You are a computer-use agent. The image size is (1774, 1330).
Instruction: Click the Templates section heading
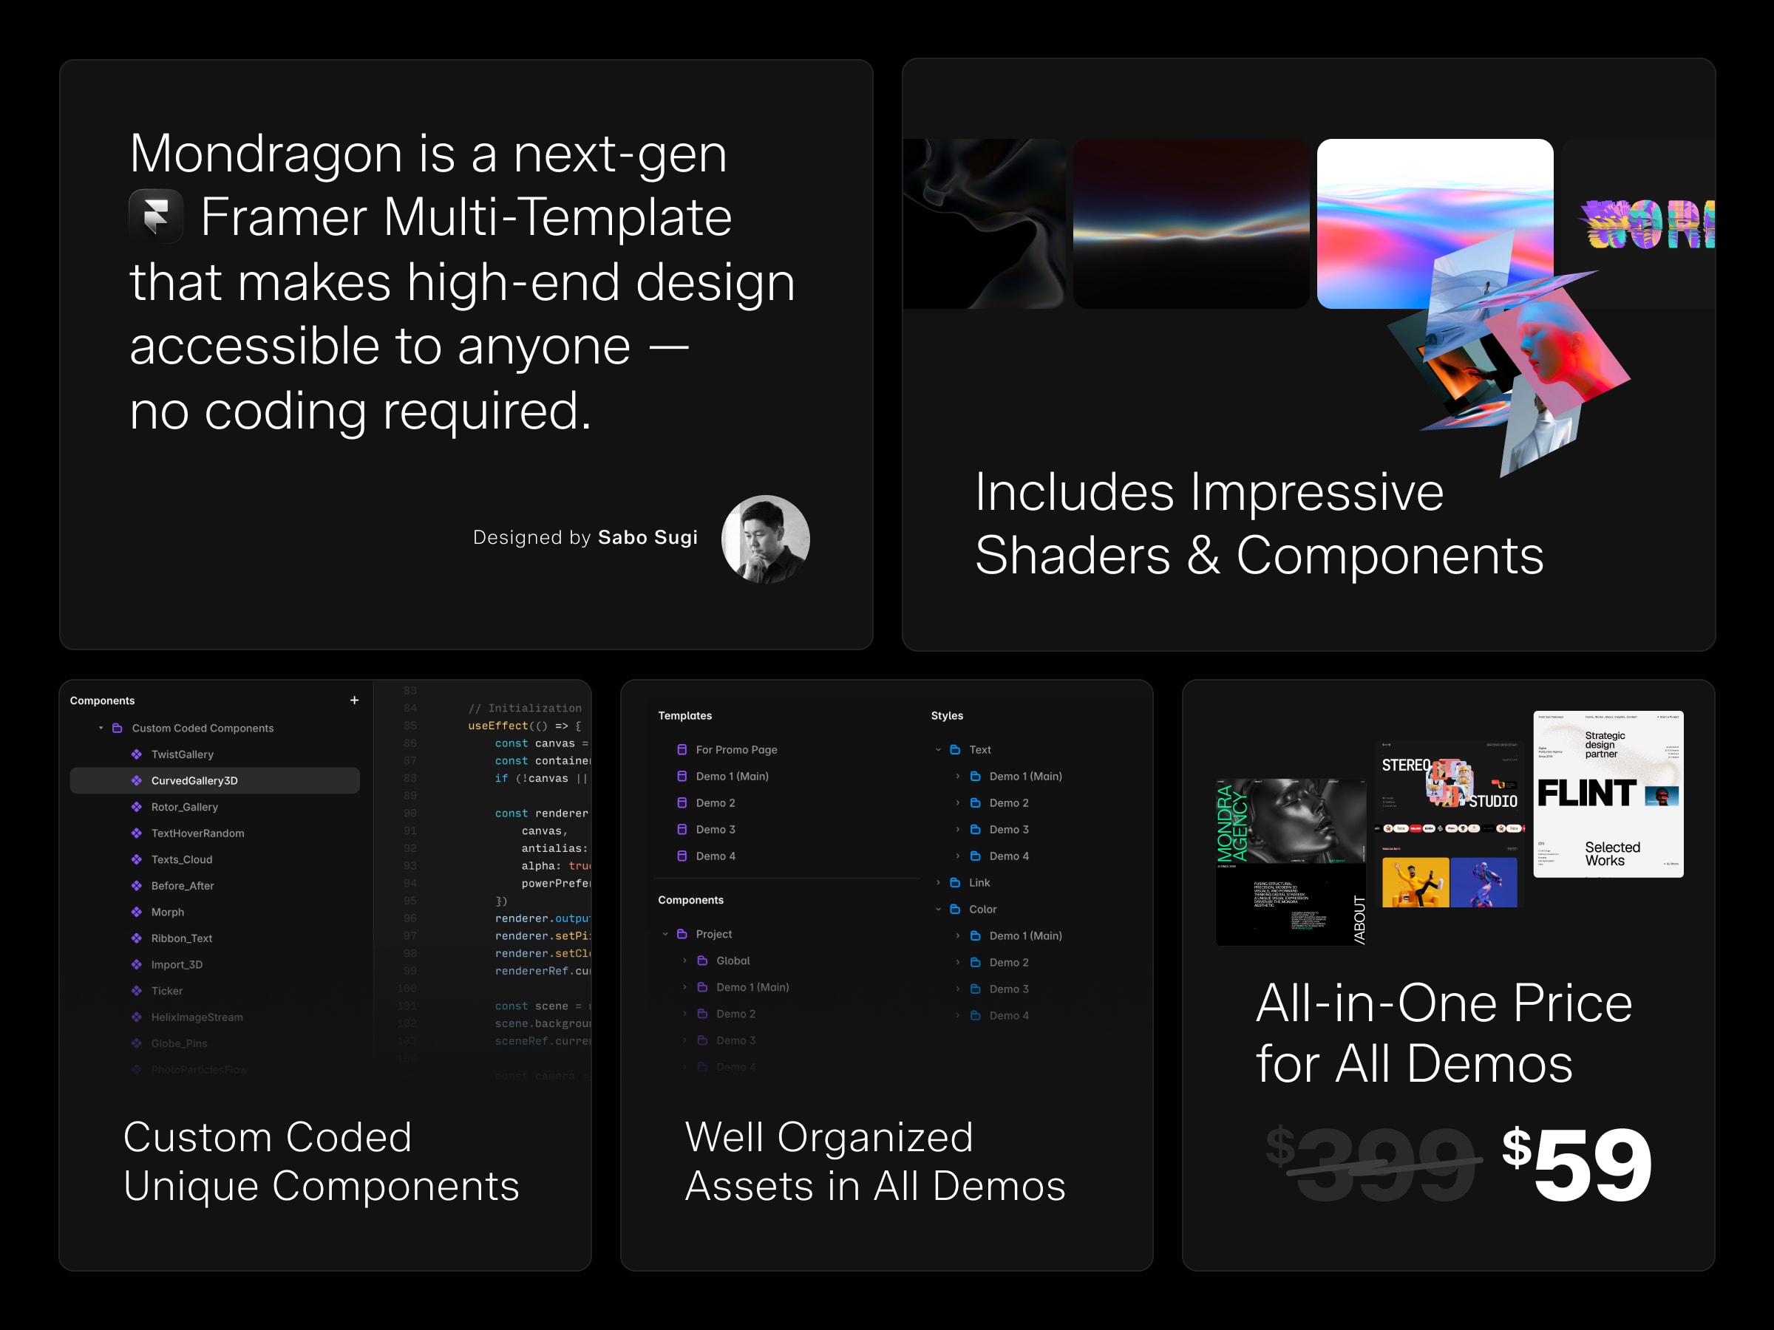coord(685,715)
